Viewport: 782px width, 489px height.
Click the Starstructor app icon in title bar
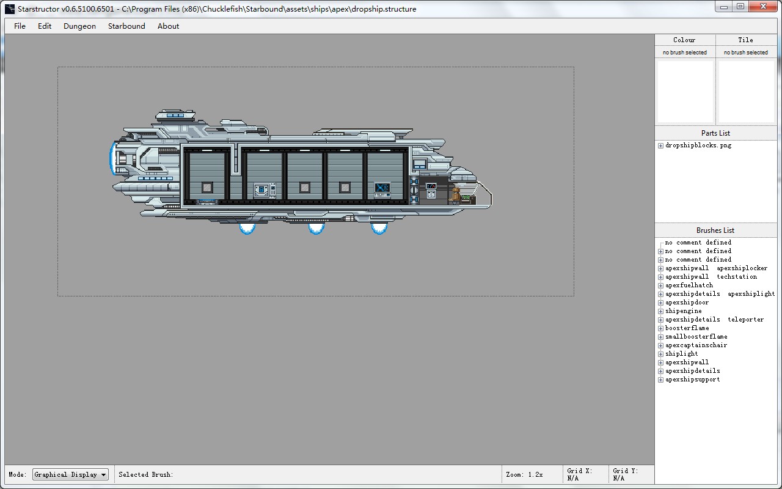10,9
